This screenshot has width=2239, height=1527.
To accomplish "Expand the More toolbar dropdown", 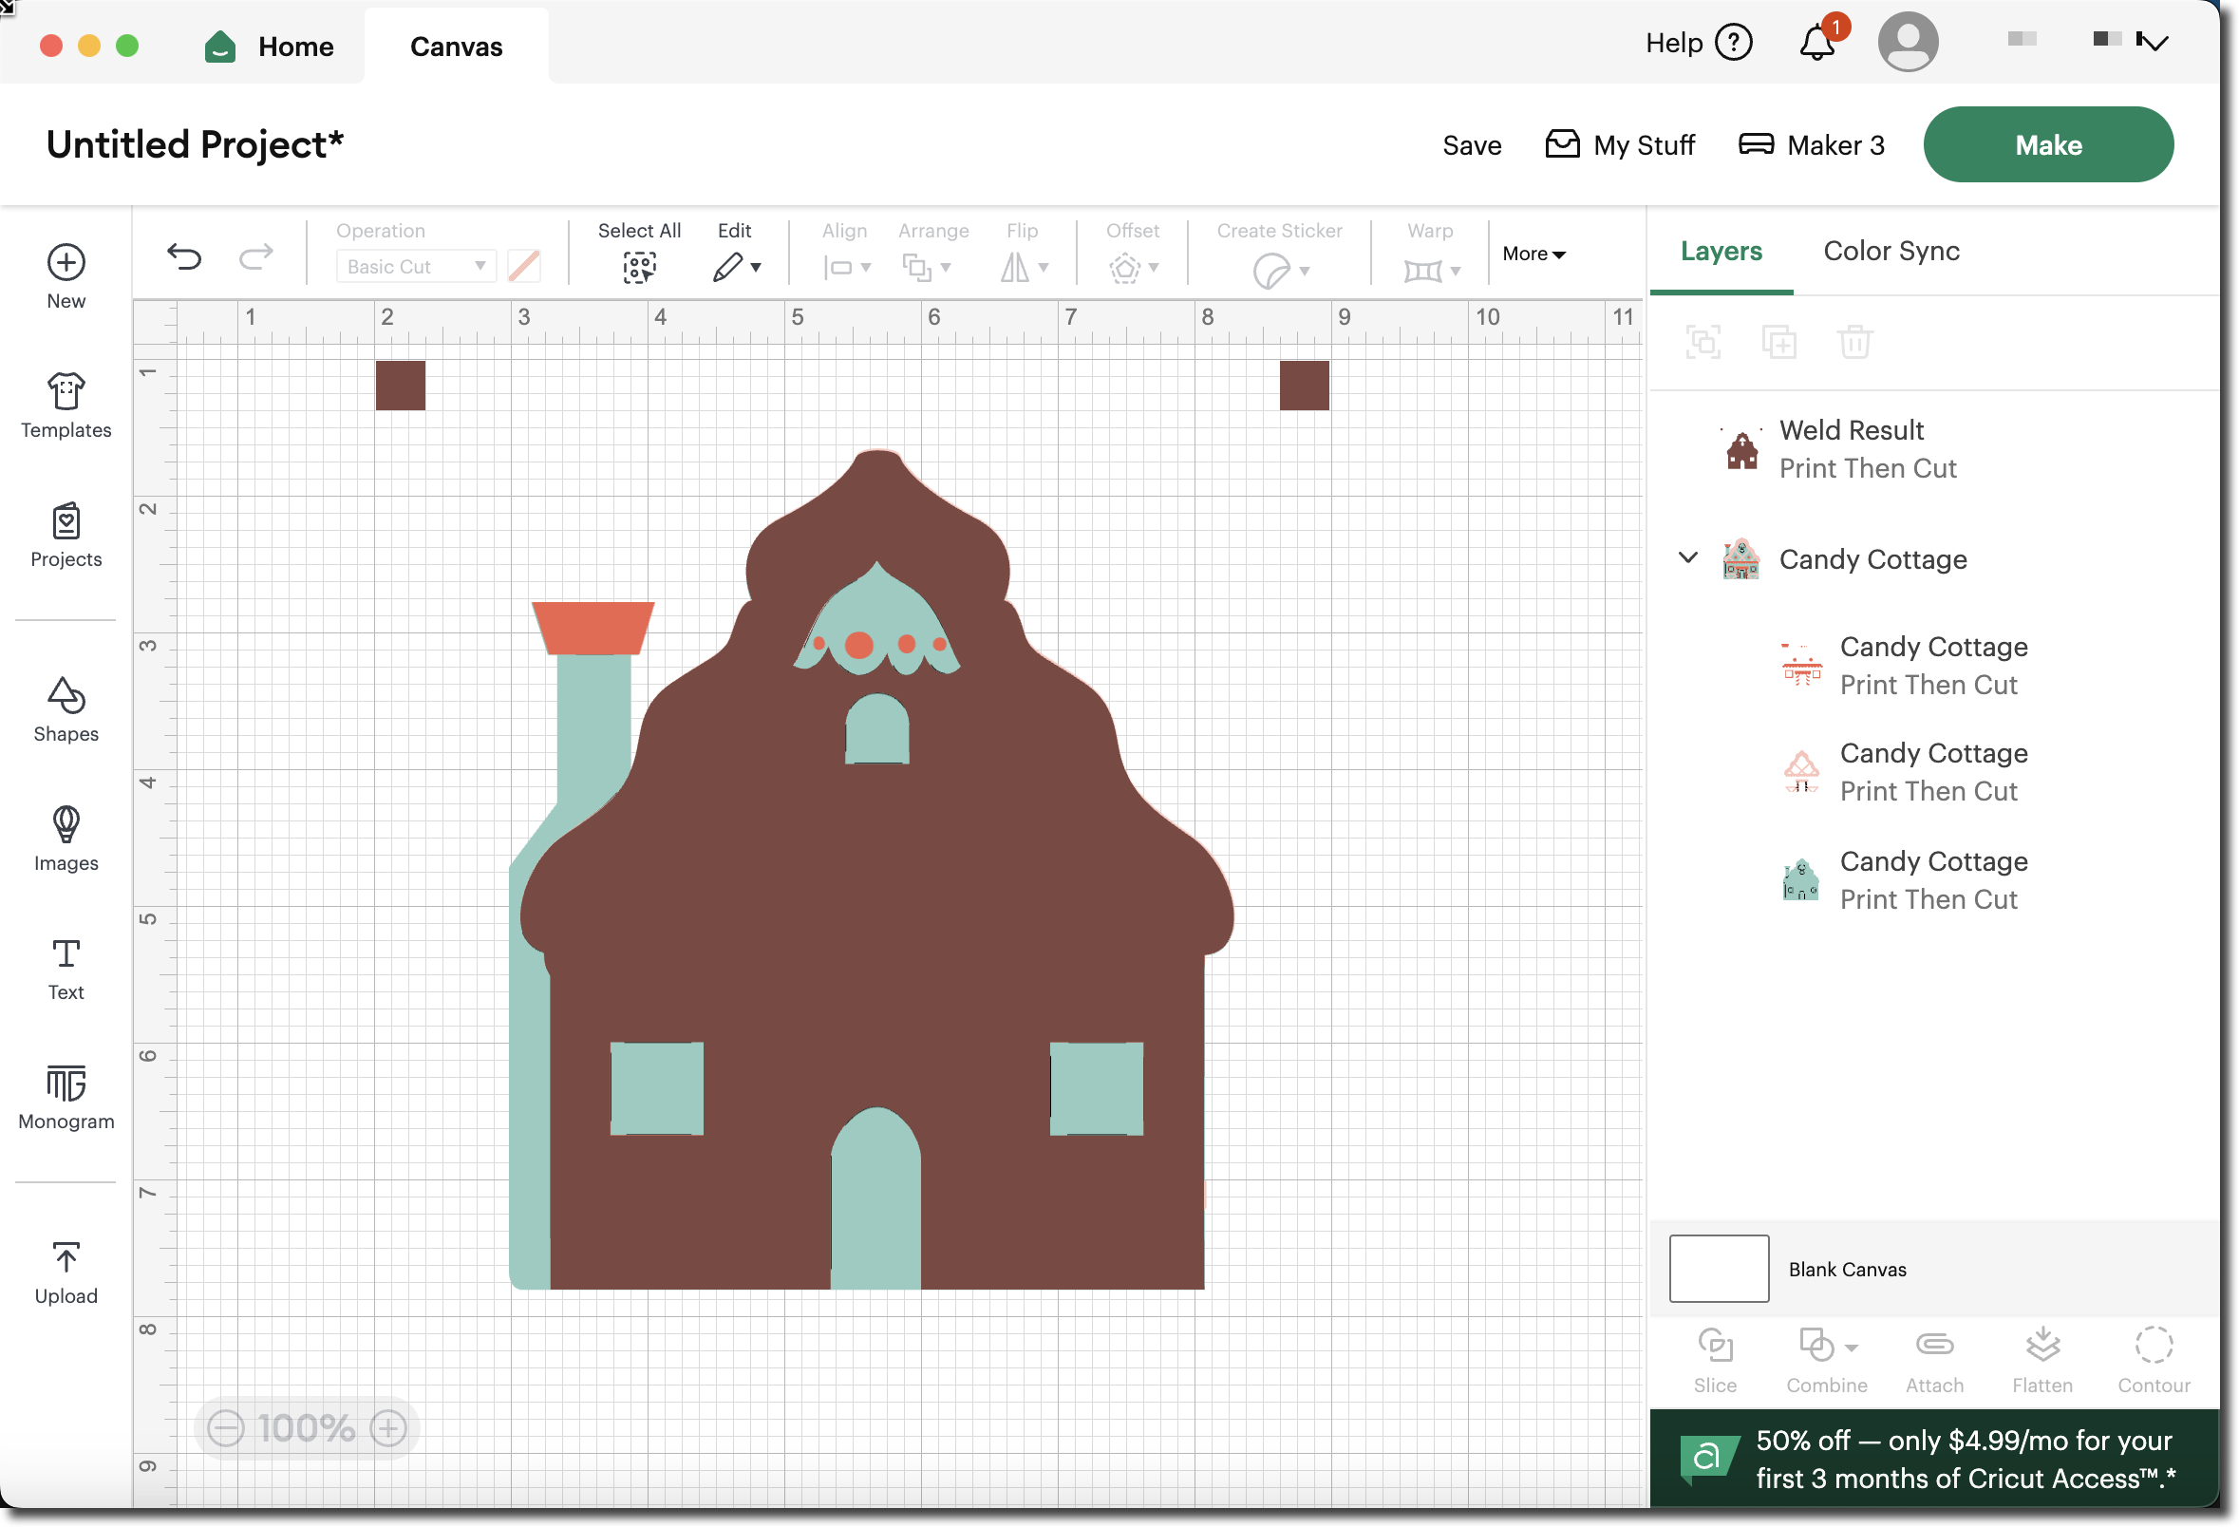I will pos(1533,254).
